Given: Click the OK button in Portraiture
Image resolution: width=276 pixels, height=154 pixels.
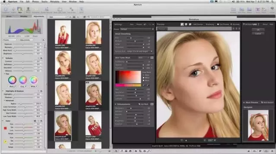Looking at the screenshot, I should 258,30.
